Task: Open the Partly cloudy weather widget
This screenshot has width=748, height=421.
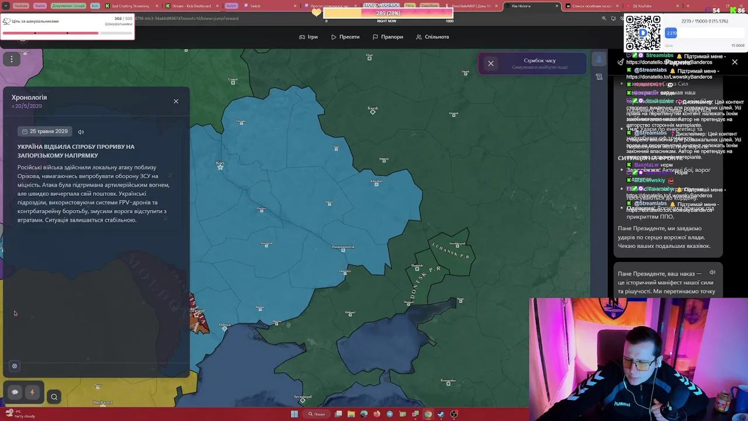Action: [19, 414]
